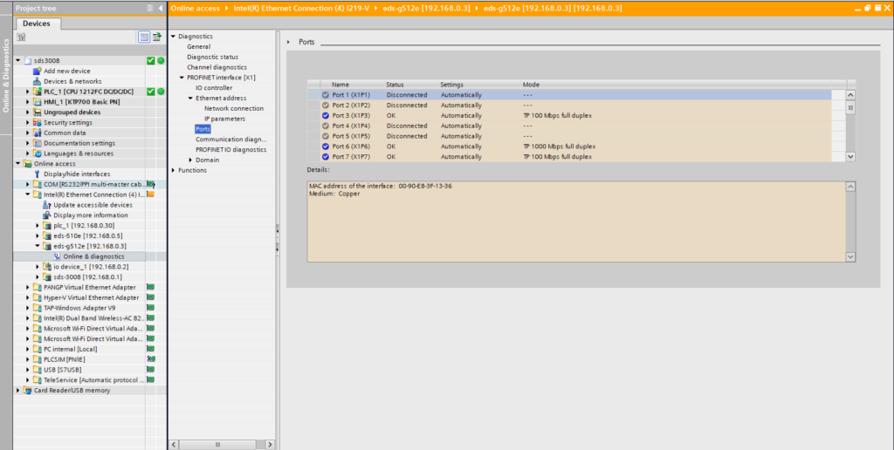
Task: Click OK status icon for Port 3
Action: 326,115
